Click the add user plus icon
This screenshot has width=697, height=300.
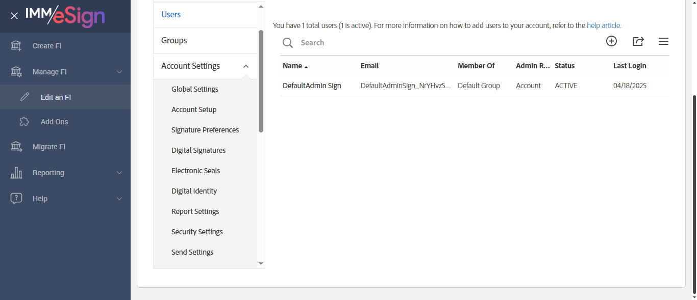tap(611, 42)
